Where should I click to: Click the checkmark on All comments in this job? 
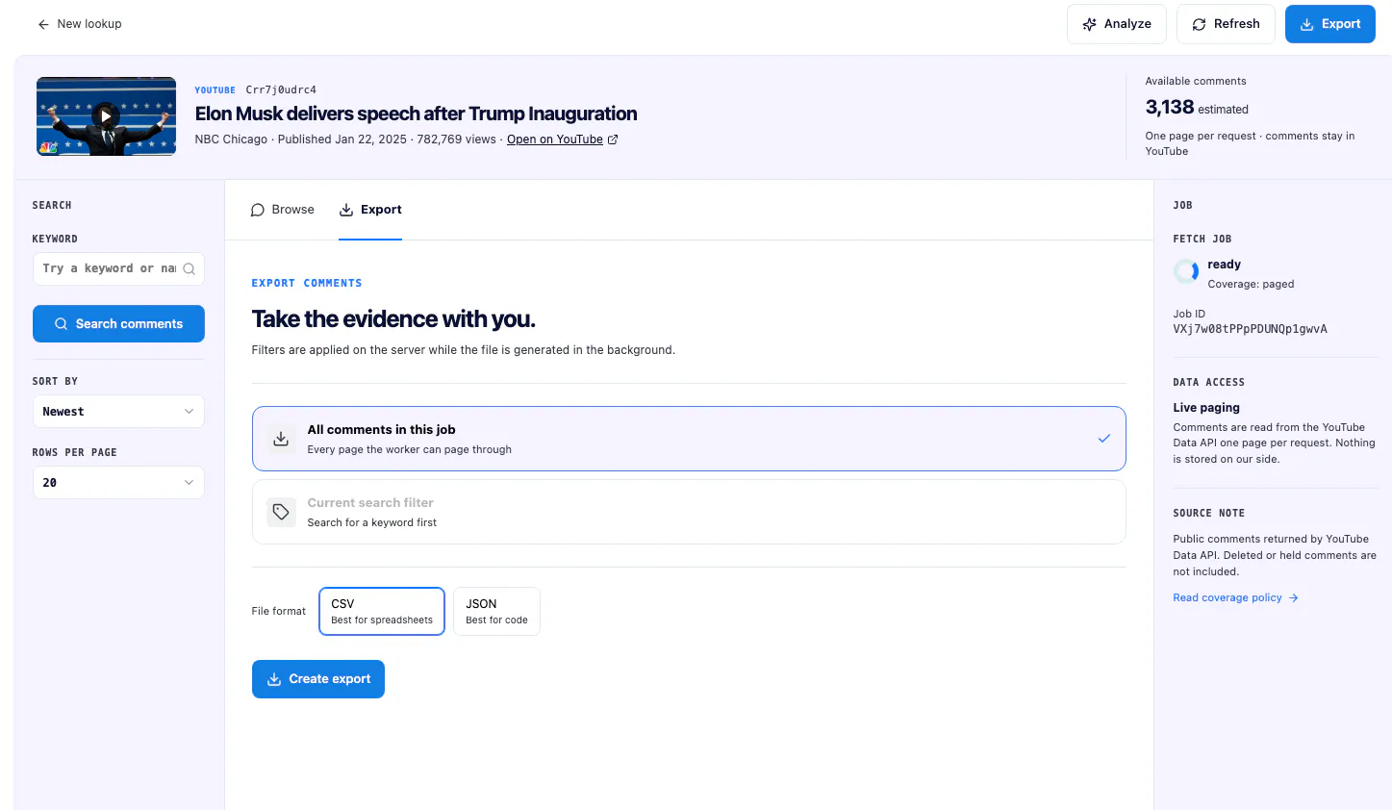(x=1104, y=439)
